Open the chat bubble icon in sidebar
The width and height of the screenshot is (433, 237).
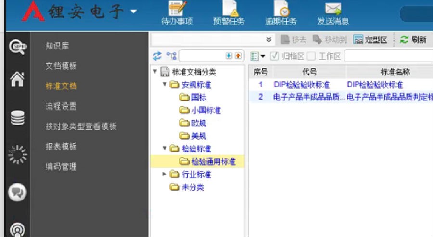click(17, 193)
